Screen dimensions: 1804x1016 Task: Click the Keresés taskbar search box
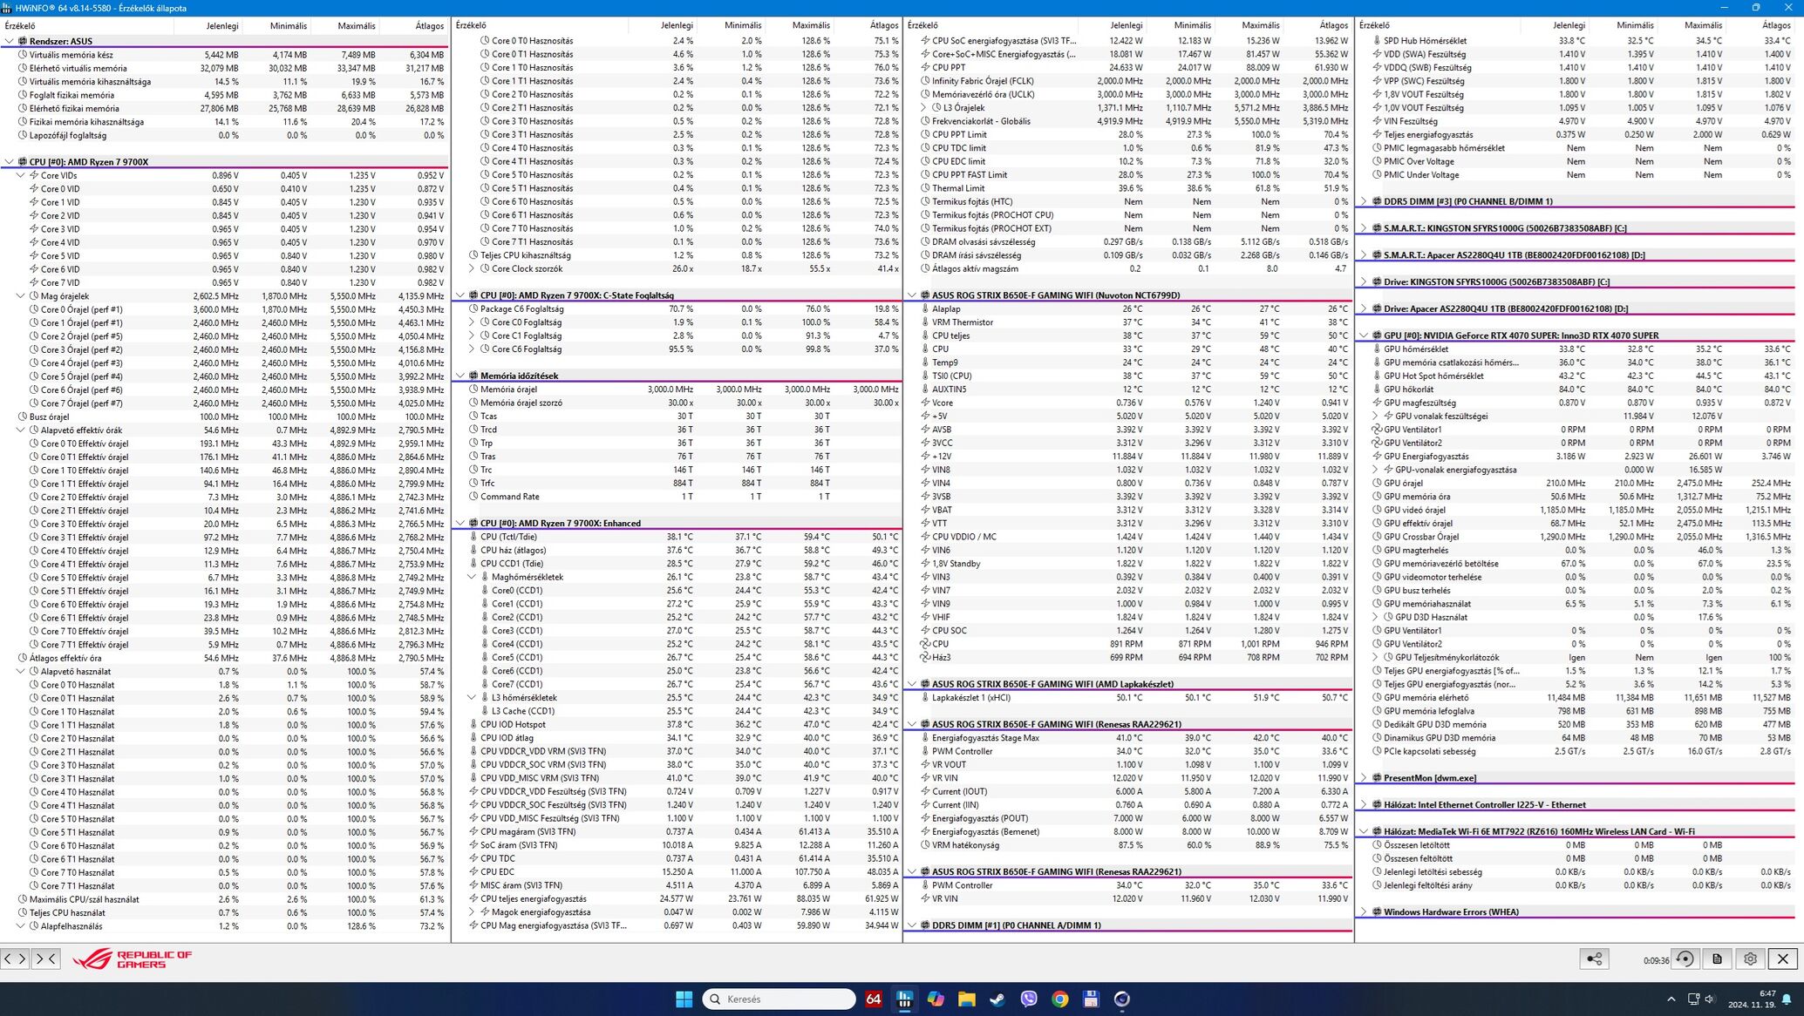point(779,999)
